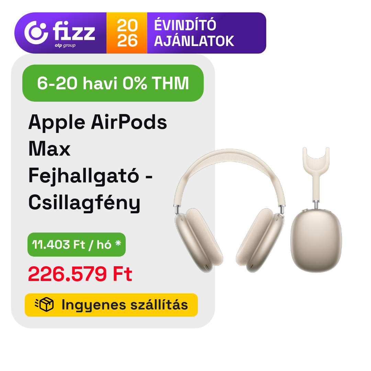Viewport: 371px width, 371px height.
Task: Click the fizz otp group wordmark
Action: click(x=74, y=34)
